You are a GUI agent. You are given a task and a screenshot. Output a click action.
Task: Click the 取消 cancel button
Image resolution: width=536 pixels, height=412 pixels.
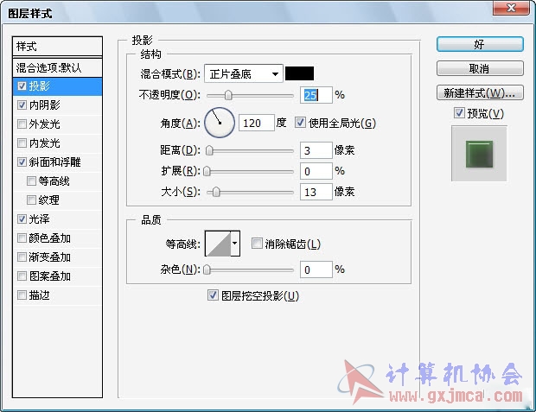tap(480, 68)
